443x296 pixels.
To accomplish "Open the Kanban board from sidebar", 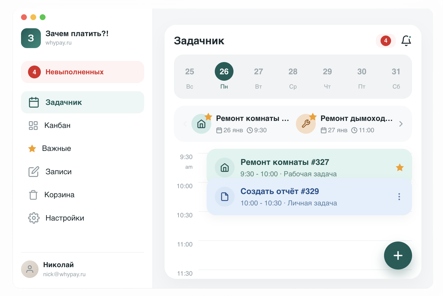I will (57, 126).
